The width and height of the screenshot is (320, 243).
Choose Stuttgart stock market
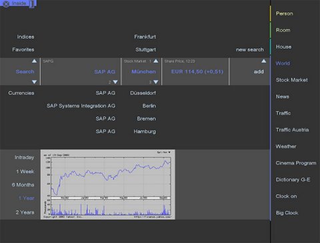[x=145, y=50]
